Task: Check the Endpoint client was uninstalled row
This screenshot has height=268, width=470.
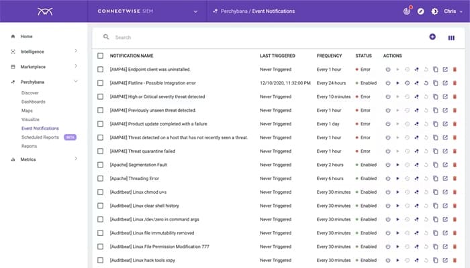Action: (x=101, y=70)
